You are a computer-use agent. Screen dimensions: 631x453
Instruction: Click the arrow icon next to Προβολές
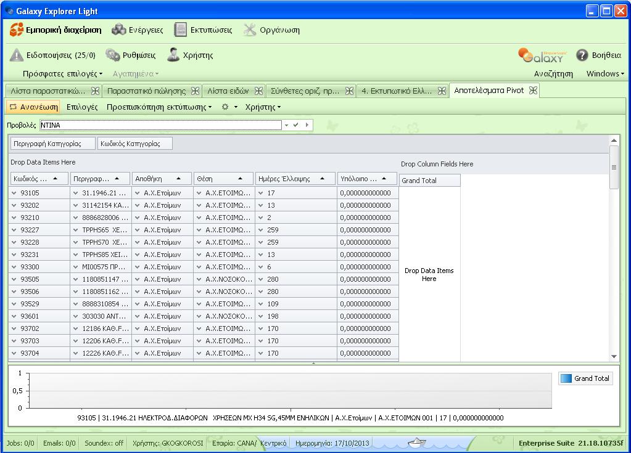click(x=307, y=125)
